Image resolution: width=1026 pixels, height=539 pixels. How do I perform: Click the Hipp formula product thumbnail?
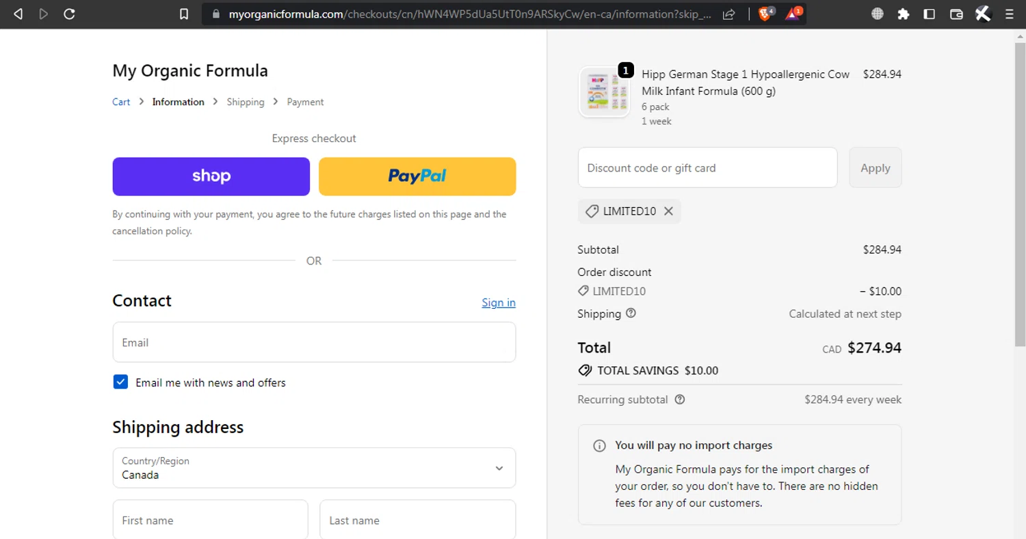tap(604, 92)
